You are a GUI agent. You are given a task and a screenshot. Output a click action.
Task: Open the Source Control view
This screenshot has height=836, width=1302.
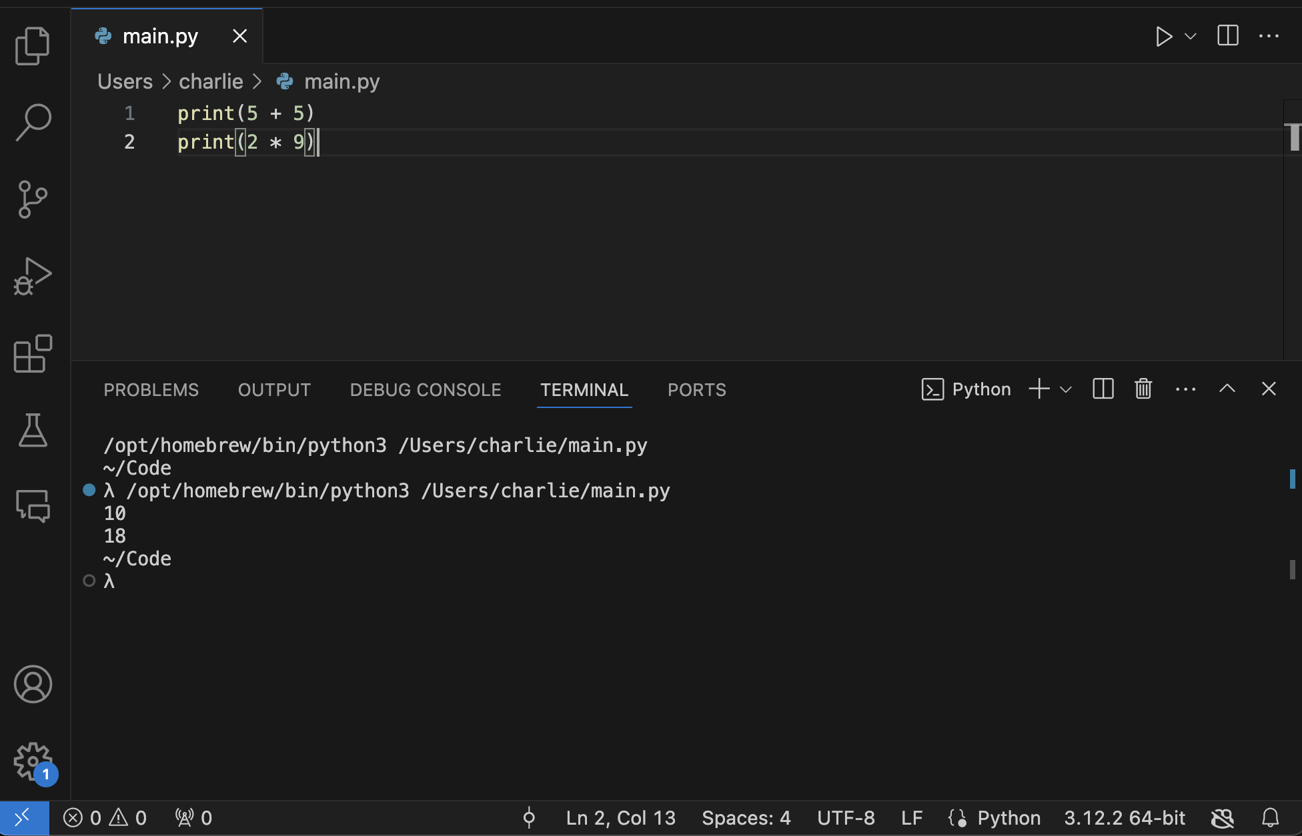32,198
